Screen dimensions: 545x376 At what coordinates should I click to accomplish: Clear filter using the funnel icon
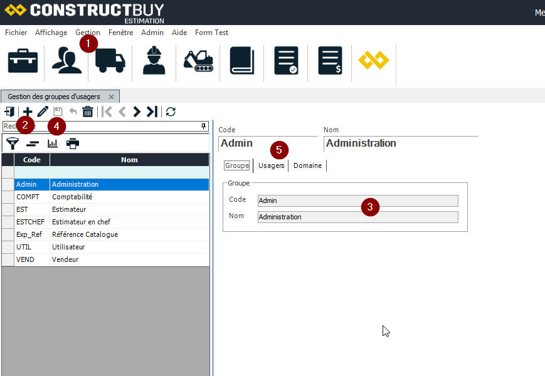click(12, 144)
